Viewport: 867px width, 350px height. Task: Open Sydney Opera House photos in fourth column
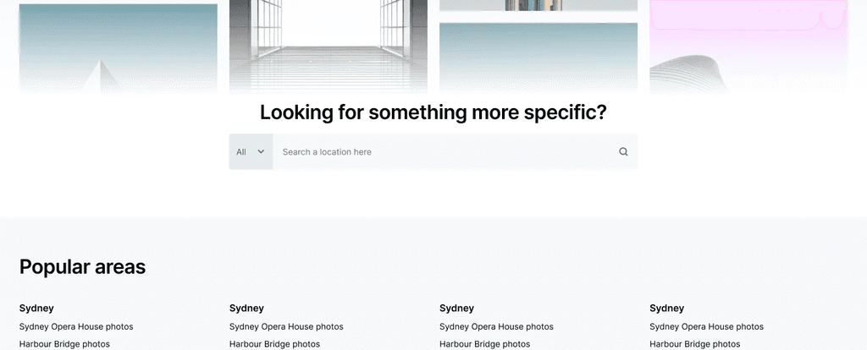coord(707,327)
